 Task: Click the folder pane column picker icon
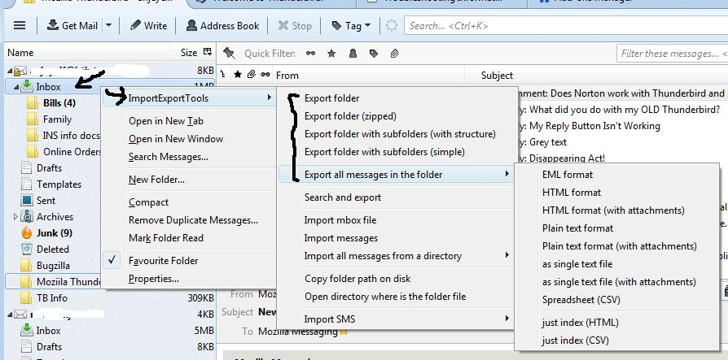tap(208, 52)
